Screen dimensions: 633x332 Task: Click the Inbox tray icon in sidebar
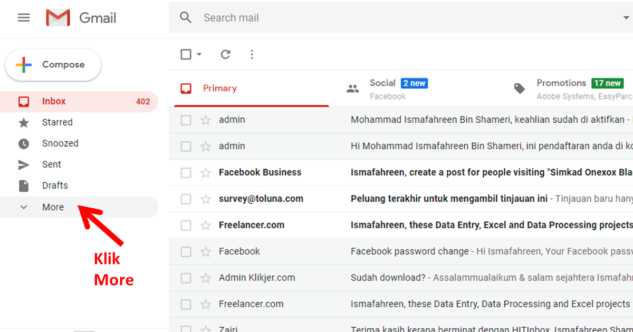pyautogui.click(x=24, y=101)
